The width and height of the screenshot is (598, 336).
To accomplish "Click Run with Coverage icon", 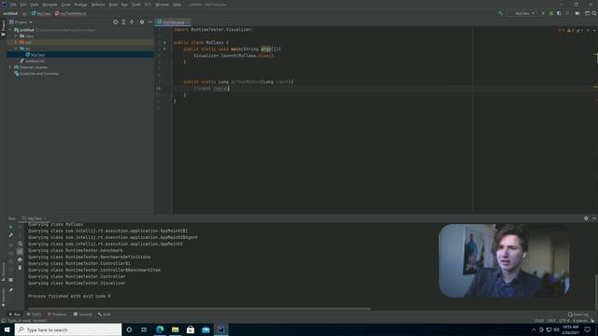I will pos(559,13).
